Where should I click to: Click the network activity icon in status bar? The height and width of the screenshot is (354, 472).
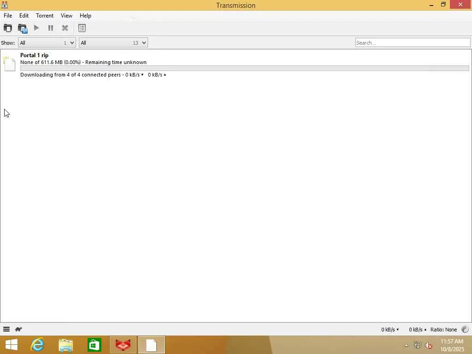pyautogui.click(x=465, y=329)
